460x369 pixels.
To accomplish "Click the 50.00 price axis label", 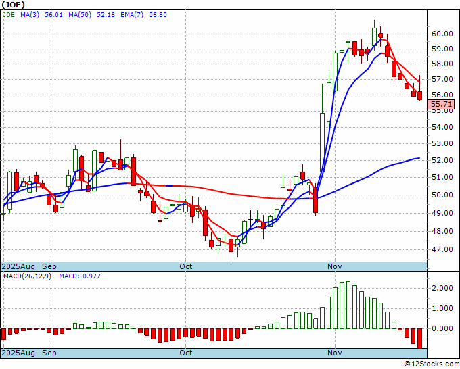I will [442, 195].
